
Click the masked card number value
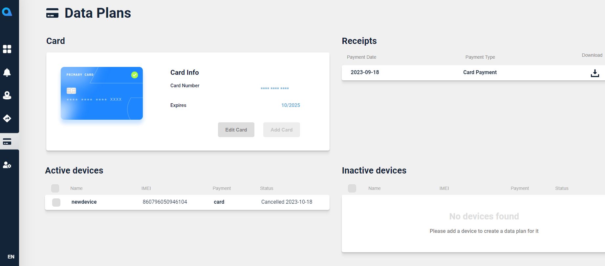click(x=275, y=88)
